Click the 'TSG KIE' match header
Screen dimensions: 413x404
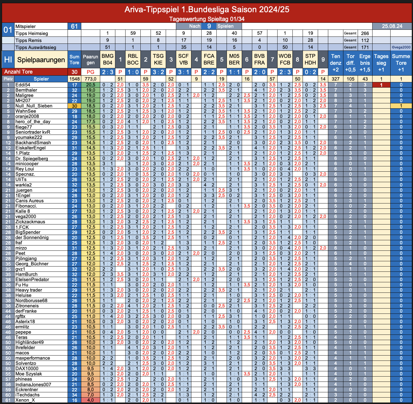click(x=158, y=60)
